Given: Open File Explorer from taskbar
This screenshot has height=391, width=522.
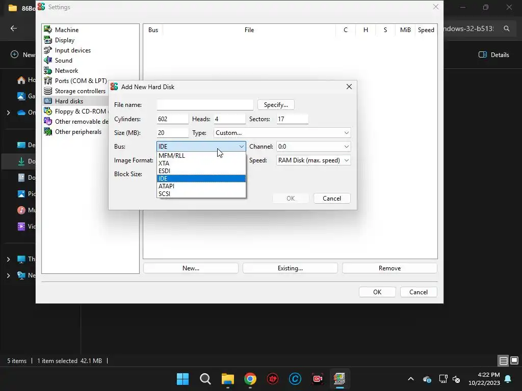Looking at the screenshot, I should pyautogui.click(x=228, y=379).
